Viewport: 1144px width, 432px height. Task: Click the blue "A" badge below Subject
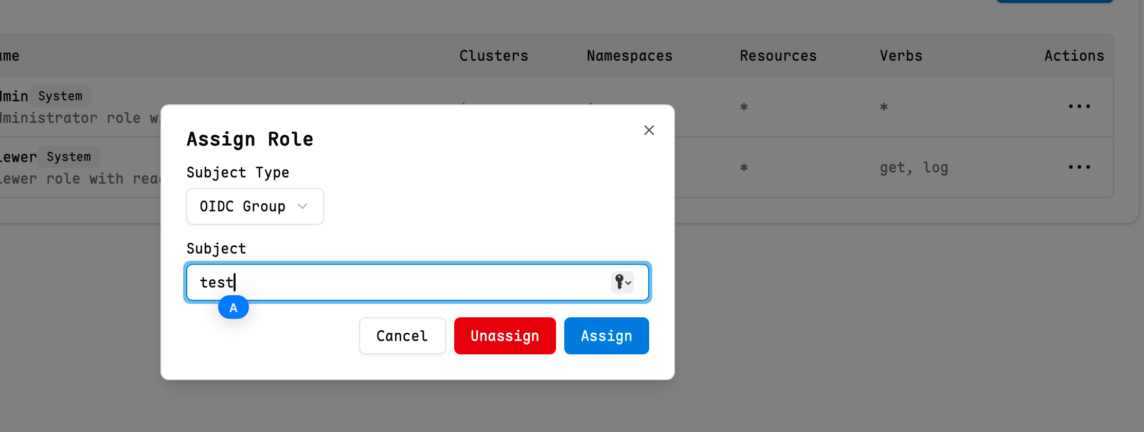pyautogui.click(x=234, y=308)
